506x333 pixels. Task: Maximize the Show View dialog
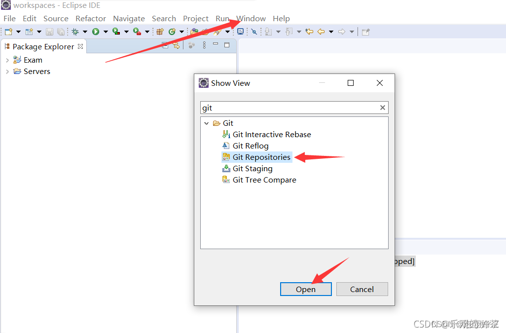351,83
